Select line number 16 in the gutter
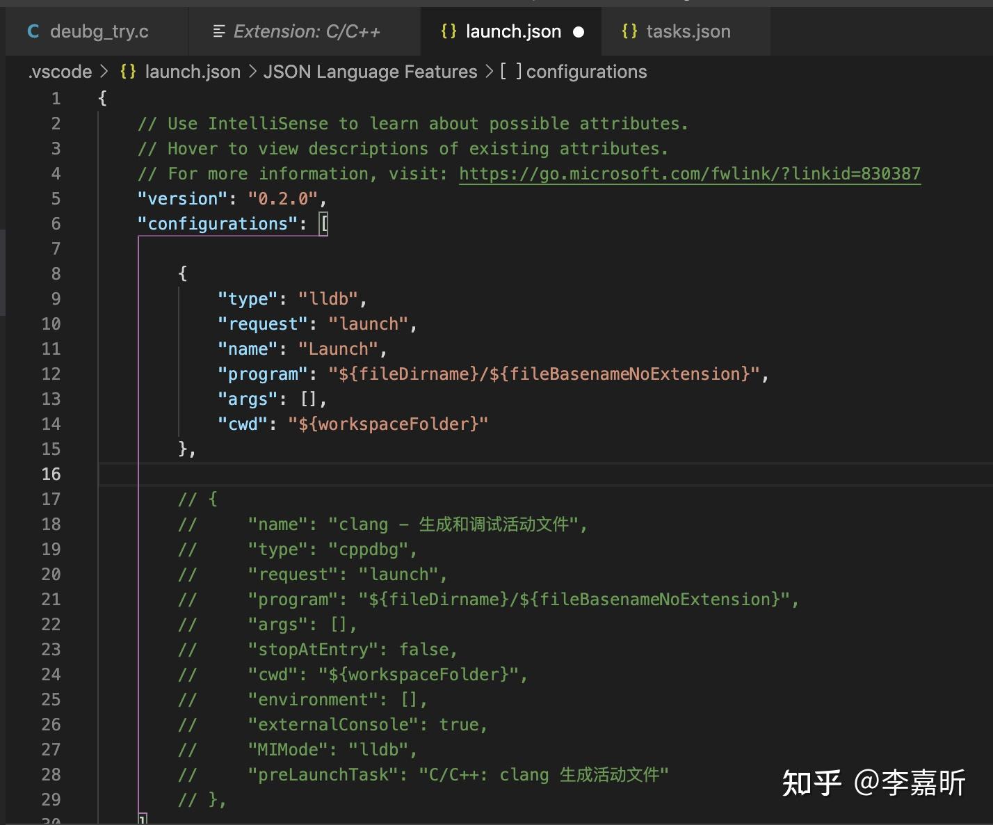 point(51,474)
